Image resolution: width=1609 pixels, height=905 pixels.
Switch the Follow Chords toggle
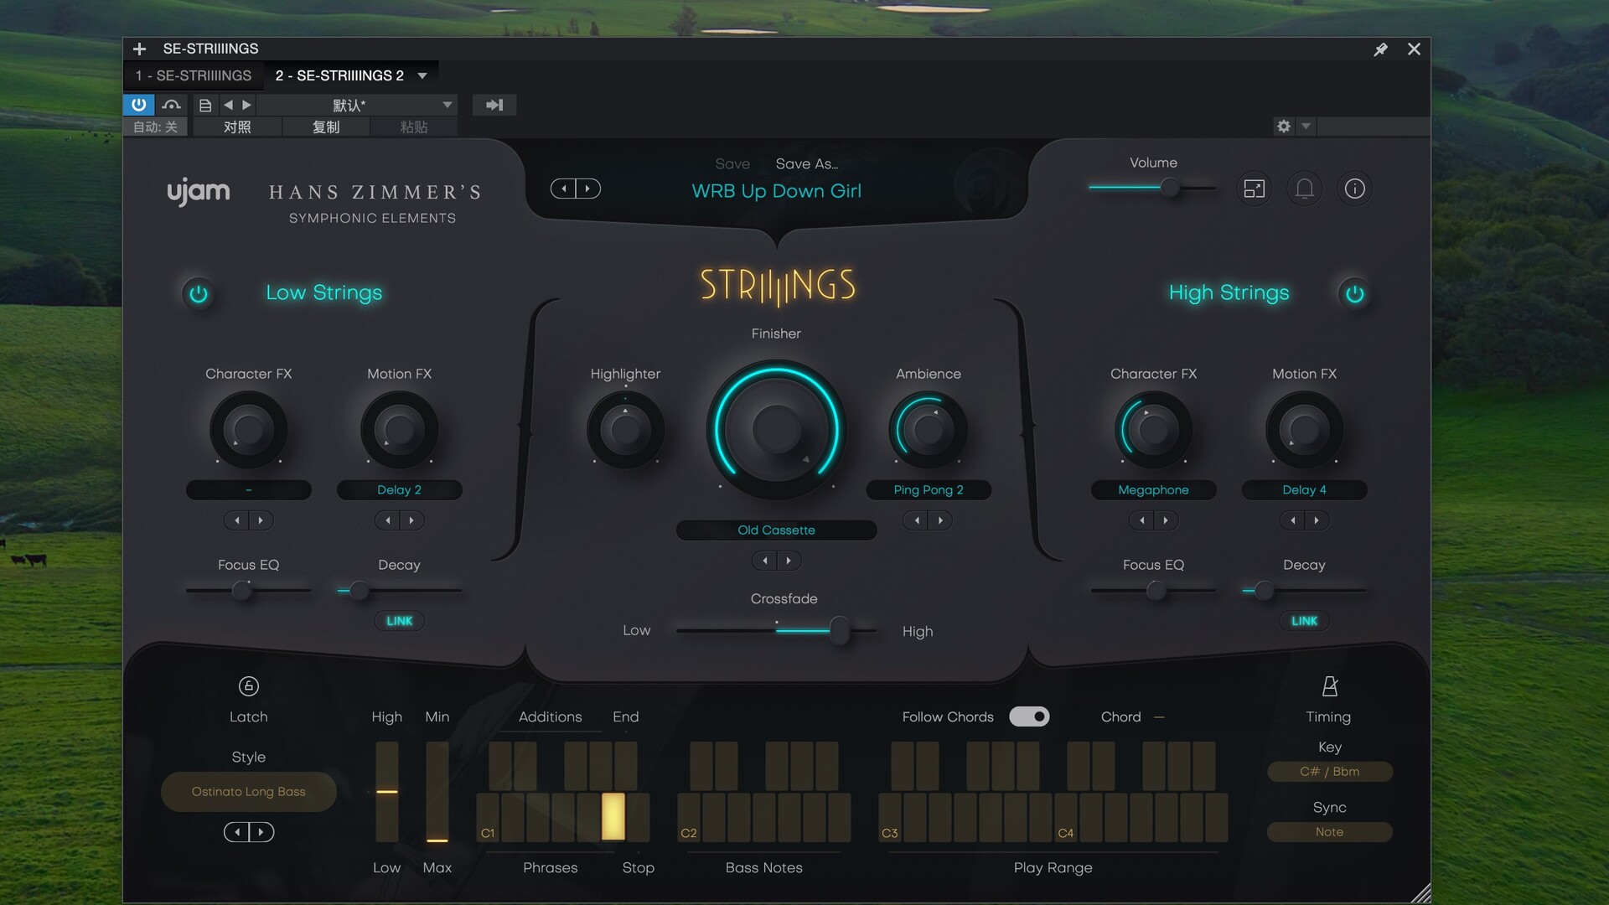coord(1029,716)
